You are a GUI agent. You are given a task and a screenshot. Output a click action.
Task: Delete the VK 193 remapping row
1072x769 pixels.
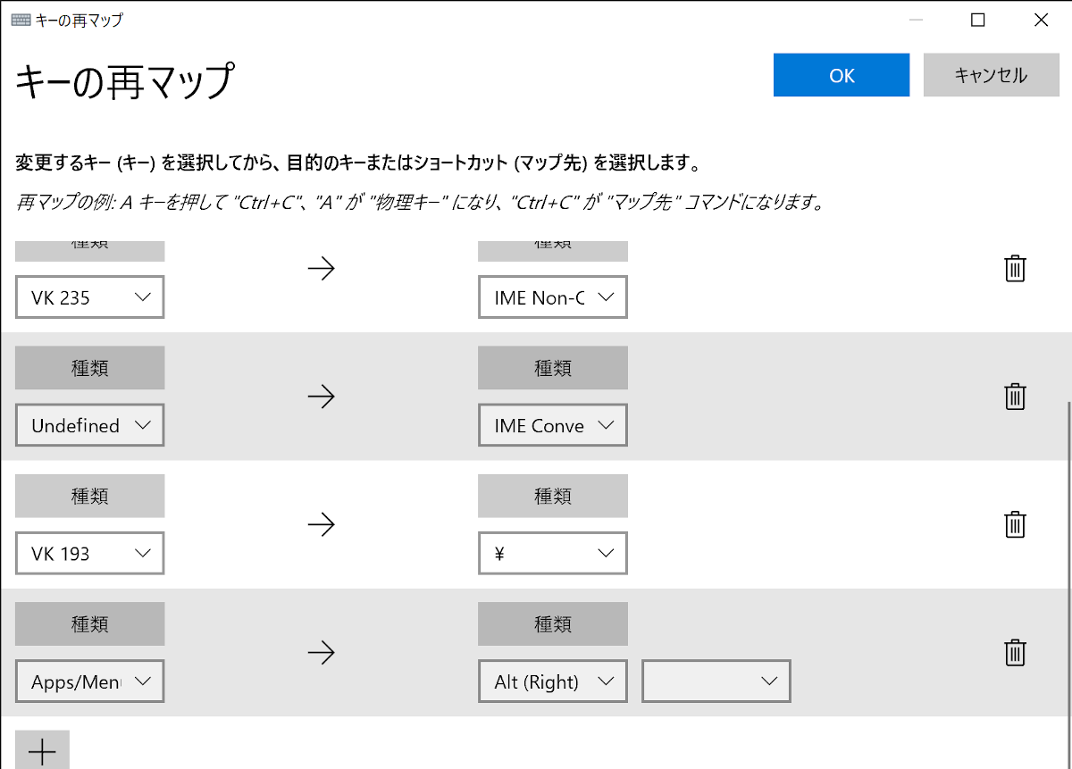(1015, 525)
